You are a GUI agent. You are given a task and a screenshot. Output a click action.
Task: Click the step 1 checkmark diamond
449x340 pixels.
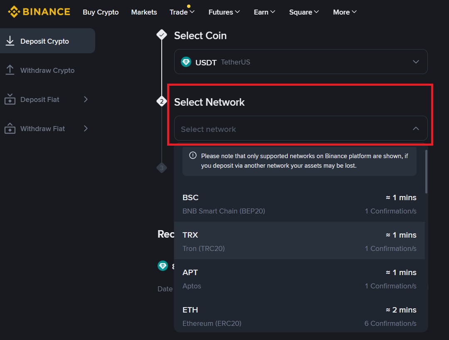161,35
